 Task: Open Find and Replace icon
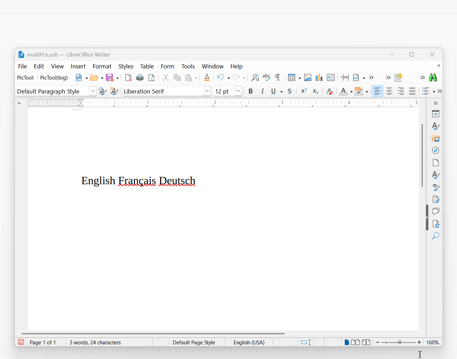(255, 77)
